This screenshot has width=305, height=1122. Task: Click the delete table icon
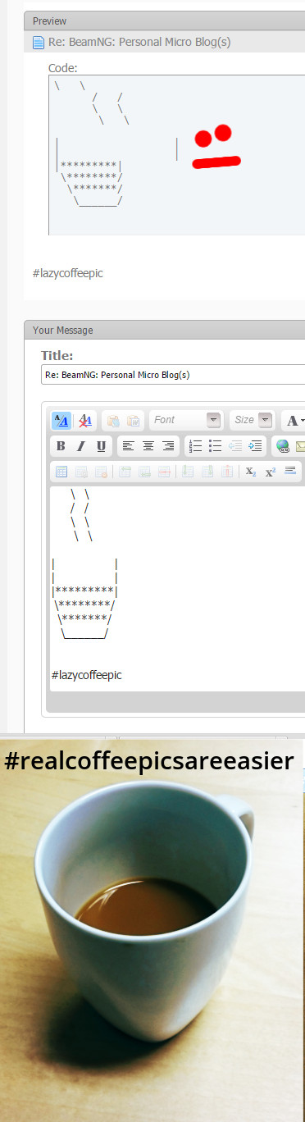pyautogui.click(x=101, y=472)
